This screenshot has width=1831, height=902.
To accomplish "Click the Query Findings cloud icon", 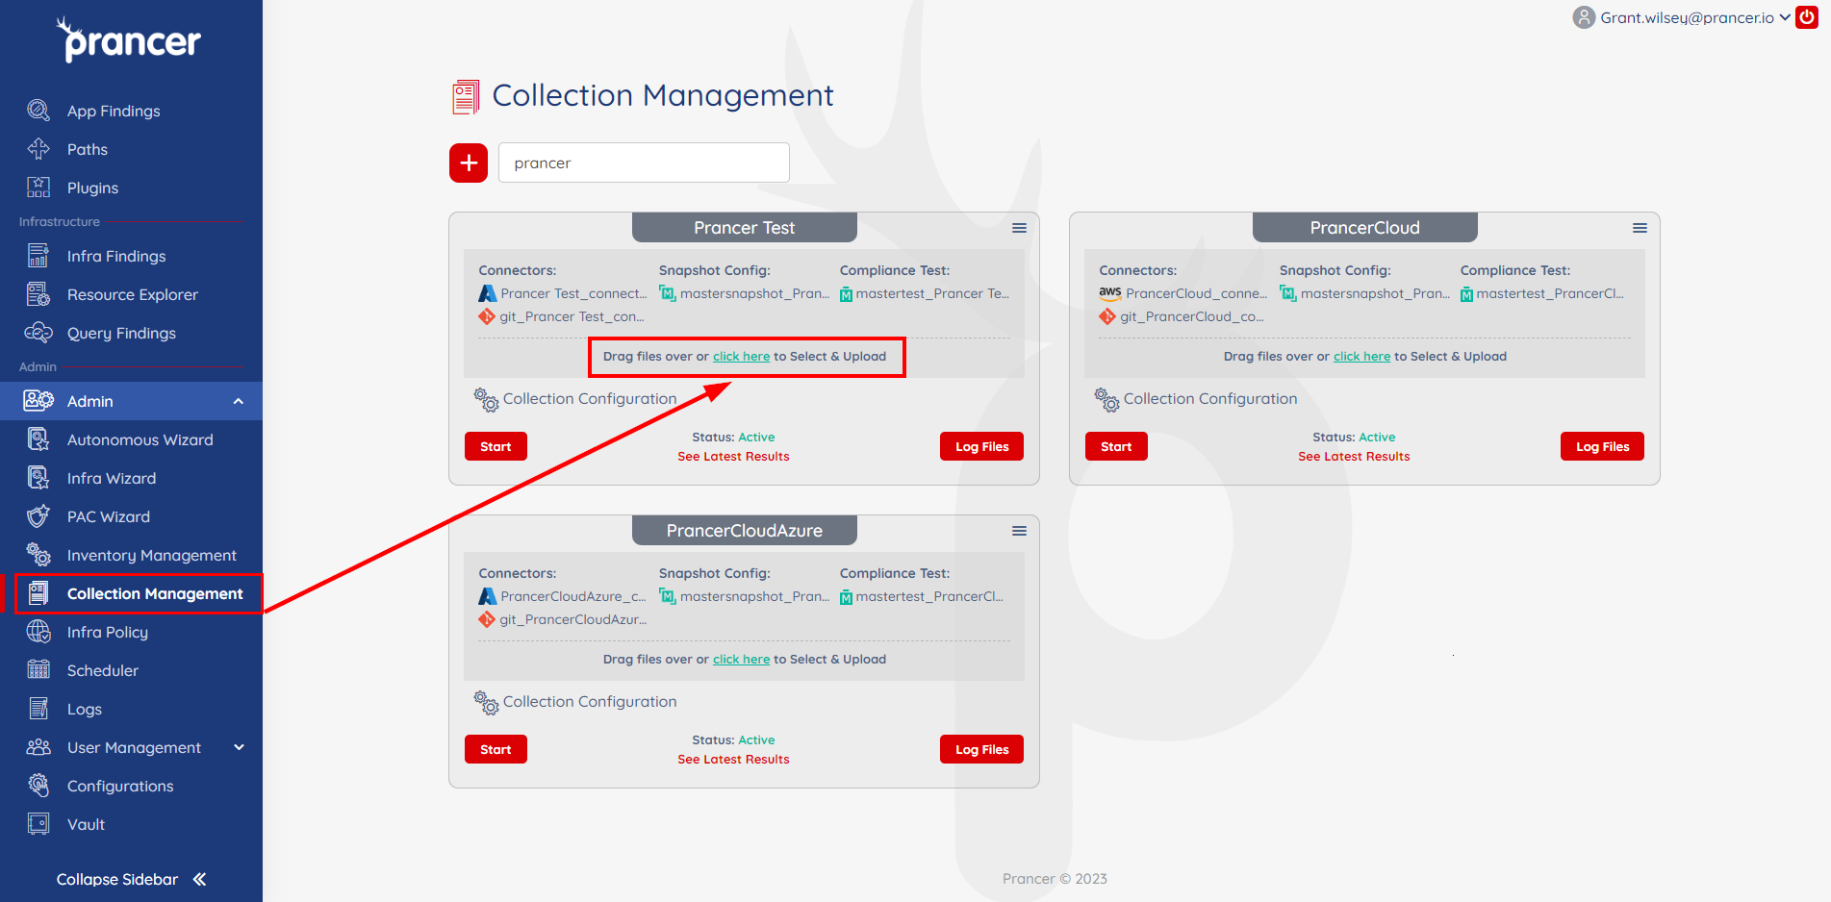I will pyautogui.click(x=38, y=333).
